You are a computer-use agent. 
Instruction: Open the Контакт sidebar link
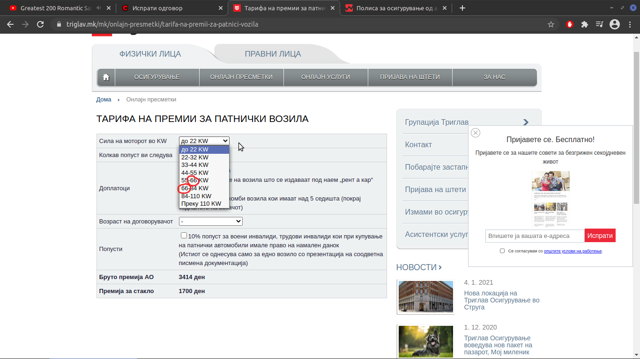pos(418,145)
